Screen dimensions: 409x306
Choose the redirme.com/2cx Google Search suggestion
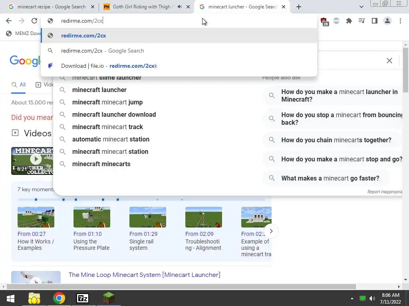tap(179, 51)
